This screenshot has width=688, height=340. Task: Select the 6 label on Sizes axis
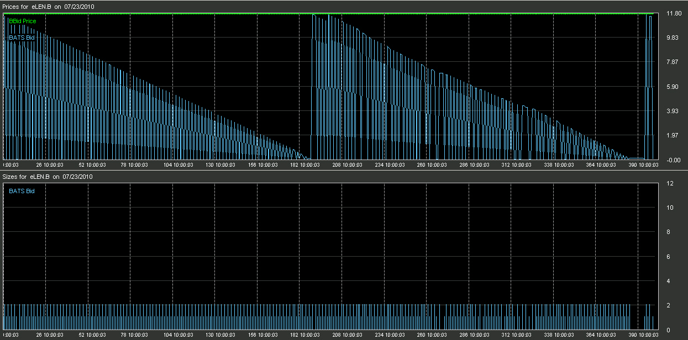click(669, 257)
